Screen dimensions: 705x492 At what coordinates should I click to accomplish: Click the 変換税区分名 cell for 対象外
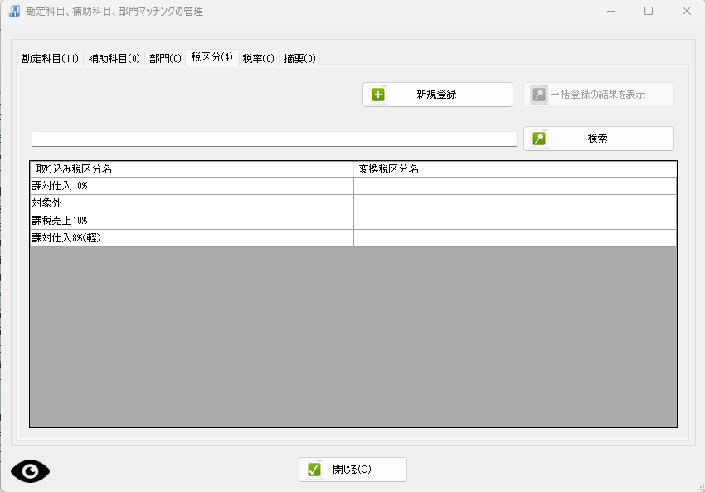click(515, 203)
